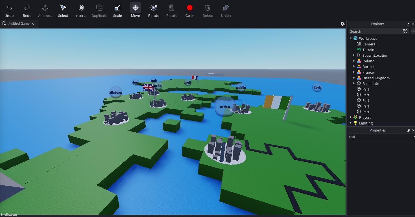This screenshot has width=415, height=217.
Task: Click the Redo arrow icon
Action: coord(27,8)
